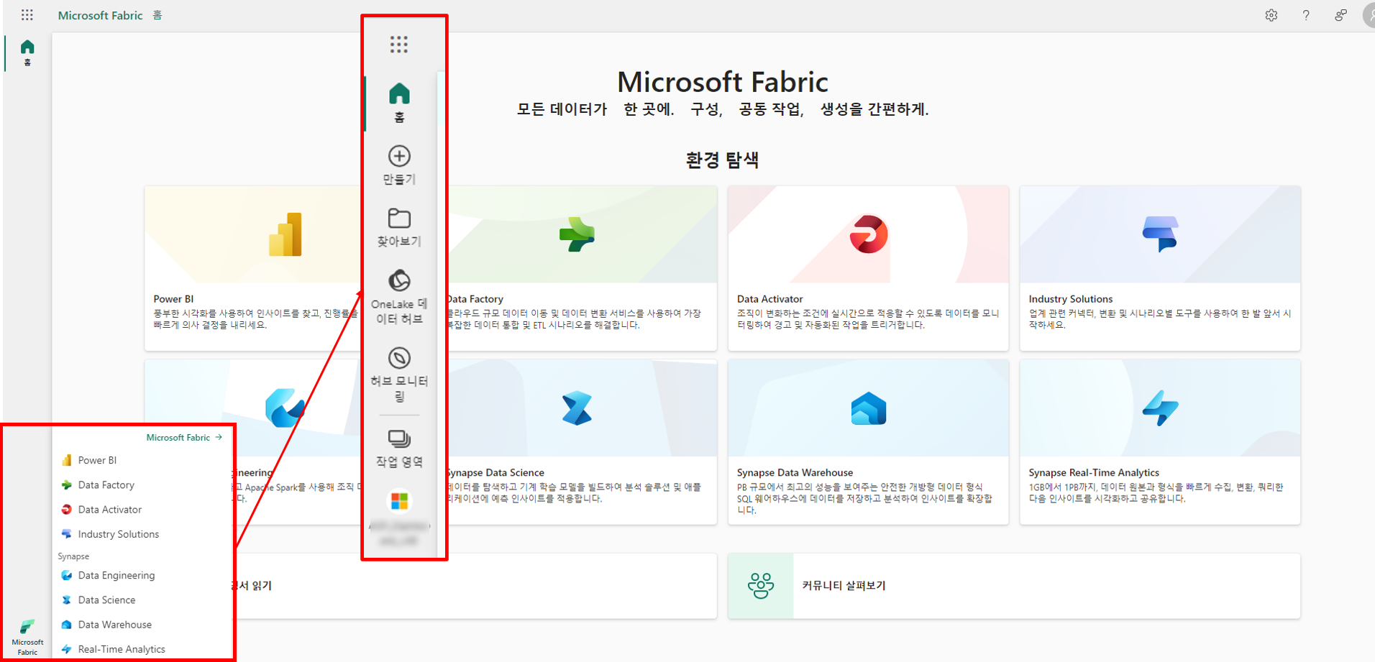Click the app launcher dots in enlarged sidebar
The image size is (1375, 662).
click(399, 45)
